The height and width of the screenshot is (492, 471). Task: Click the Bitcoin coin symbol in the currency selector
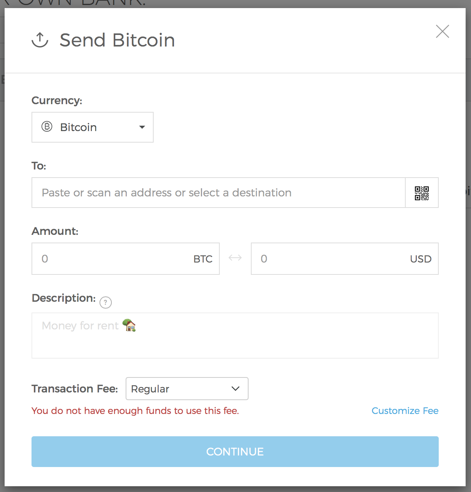point(47,127)
